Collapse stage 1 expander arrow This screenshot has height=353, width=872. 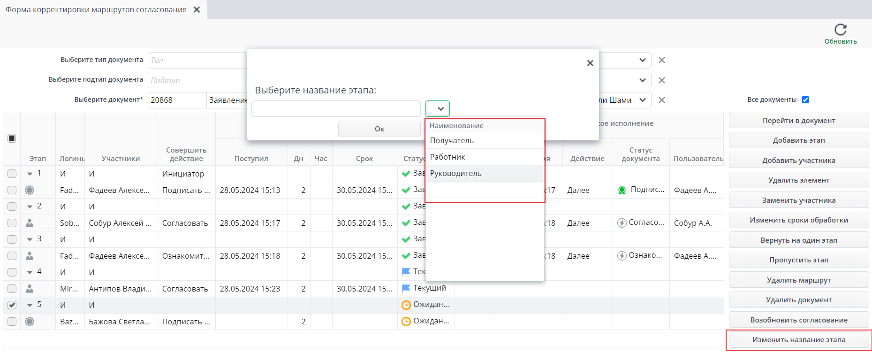click(x=30, y=174)
